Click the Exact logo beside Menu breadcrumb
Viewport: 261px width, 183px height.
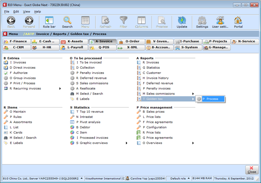pos(5,34)
